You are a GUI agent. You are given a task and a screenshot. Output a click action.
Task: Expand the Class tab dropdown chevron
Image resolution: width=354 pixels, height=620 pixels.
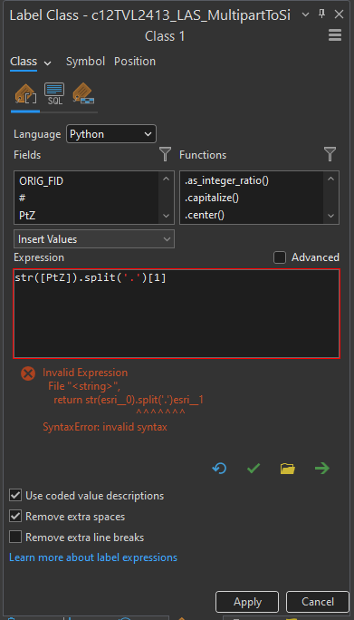click(47, 63)
